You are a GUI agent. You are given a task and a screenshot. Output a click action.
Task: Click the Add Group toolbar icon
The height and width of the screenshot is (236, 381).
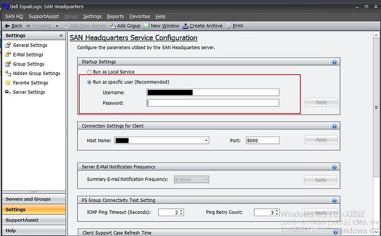pyautogui.click(x=113, y=26)
